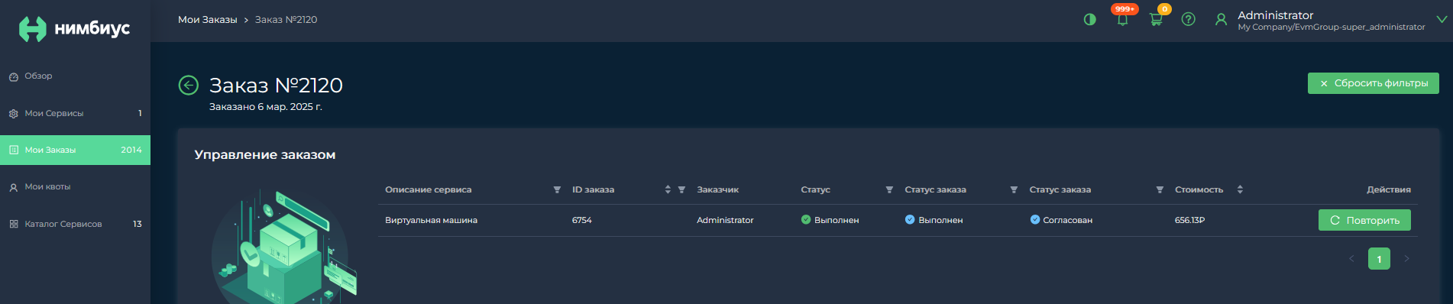Viewport: 1453px width, 304px height.
Task: Filter by Описание сервиса column
Action: (557, 189)
